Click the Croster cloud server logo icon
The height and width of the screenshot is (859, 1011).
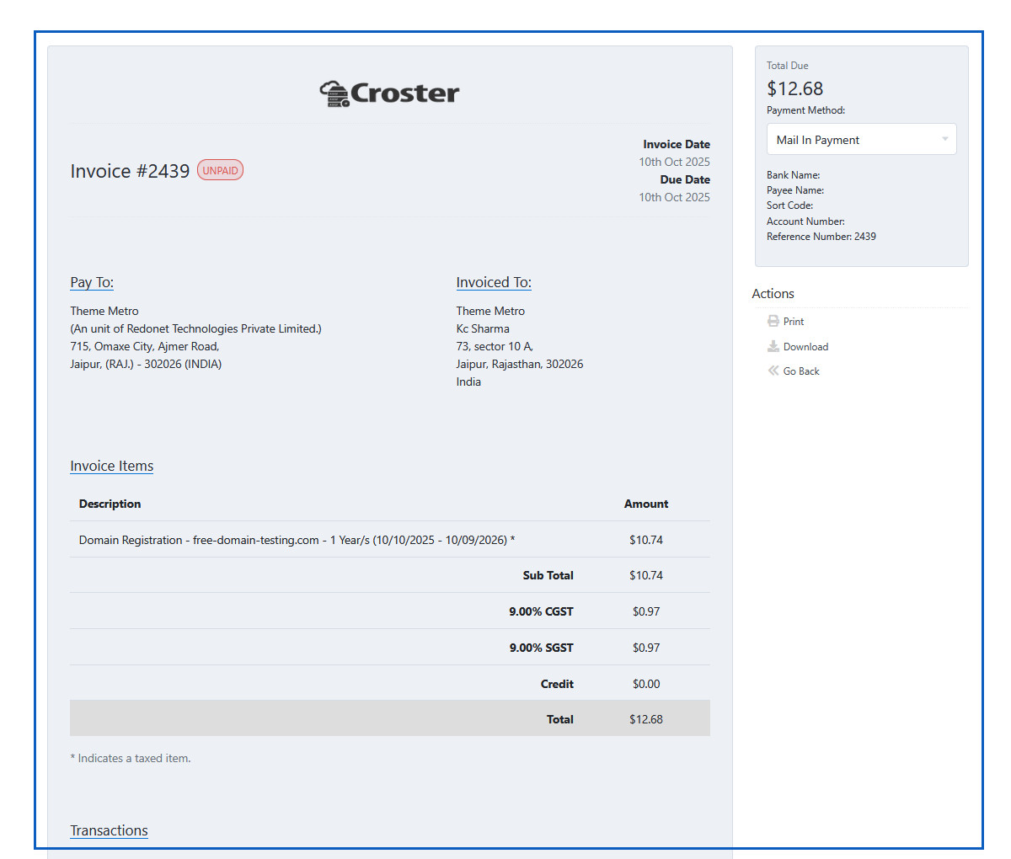[334, 93]
